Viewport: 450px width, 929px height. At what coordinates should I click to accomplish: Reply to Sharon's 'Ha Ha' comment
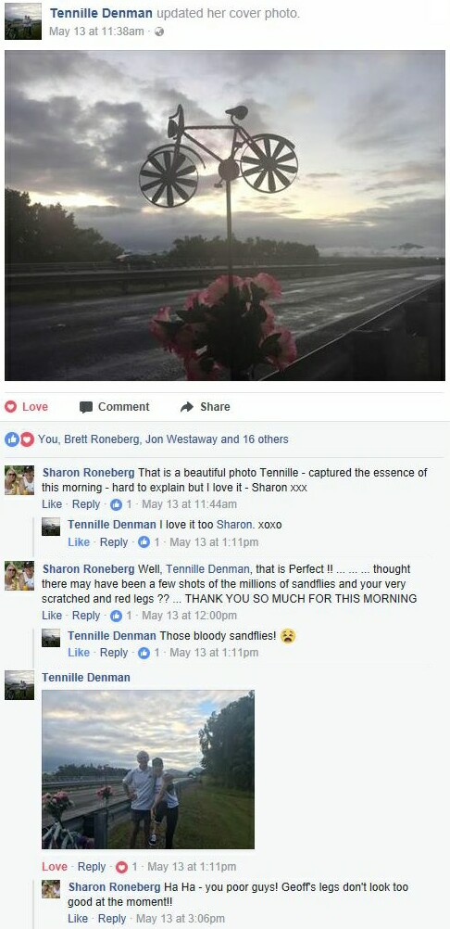(112, 918)
